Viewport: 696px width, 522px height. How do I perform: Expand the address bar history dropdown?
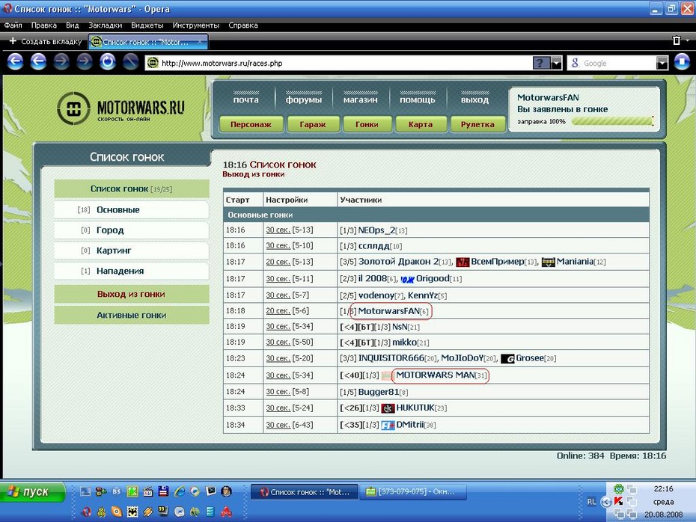coord(557,63)
